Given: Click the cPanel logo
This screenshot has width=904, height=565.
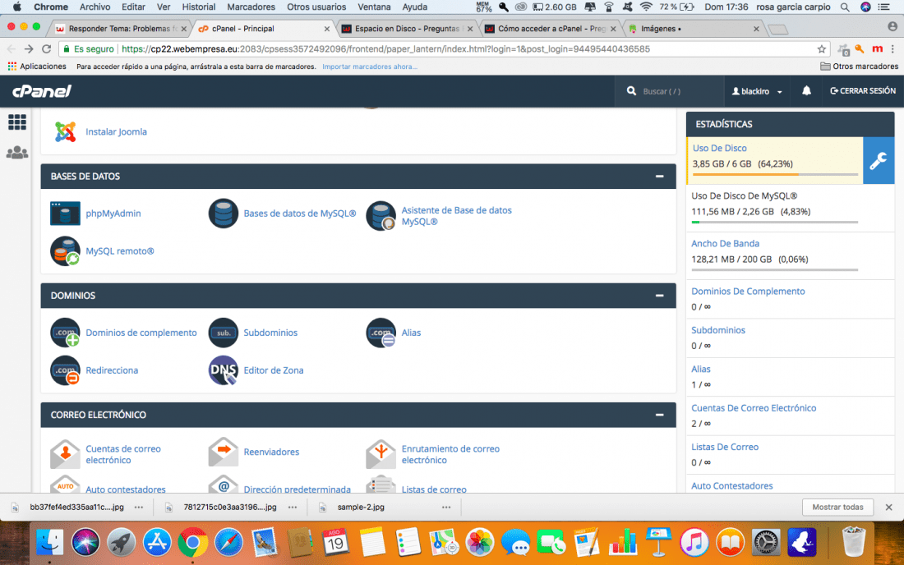Looking at the screenshot, I should pyautogui.click(x=42, y=91).
